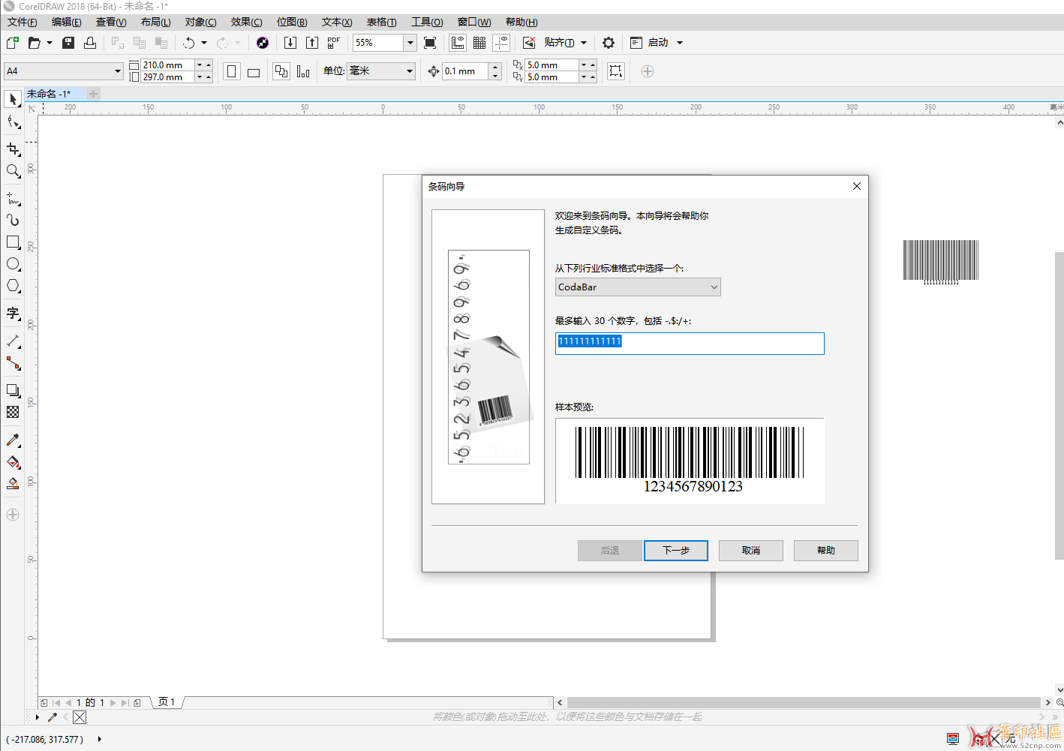Open the 效果 menu
1064x751 pixels.
pyautogui.click(x=246, y=22)
